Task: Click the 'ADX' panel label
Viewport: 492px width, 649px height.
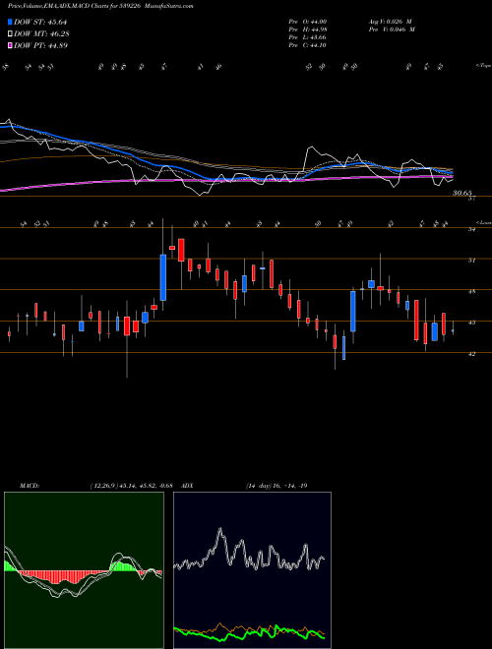Action: (187, 486)
